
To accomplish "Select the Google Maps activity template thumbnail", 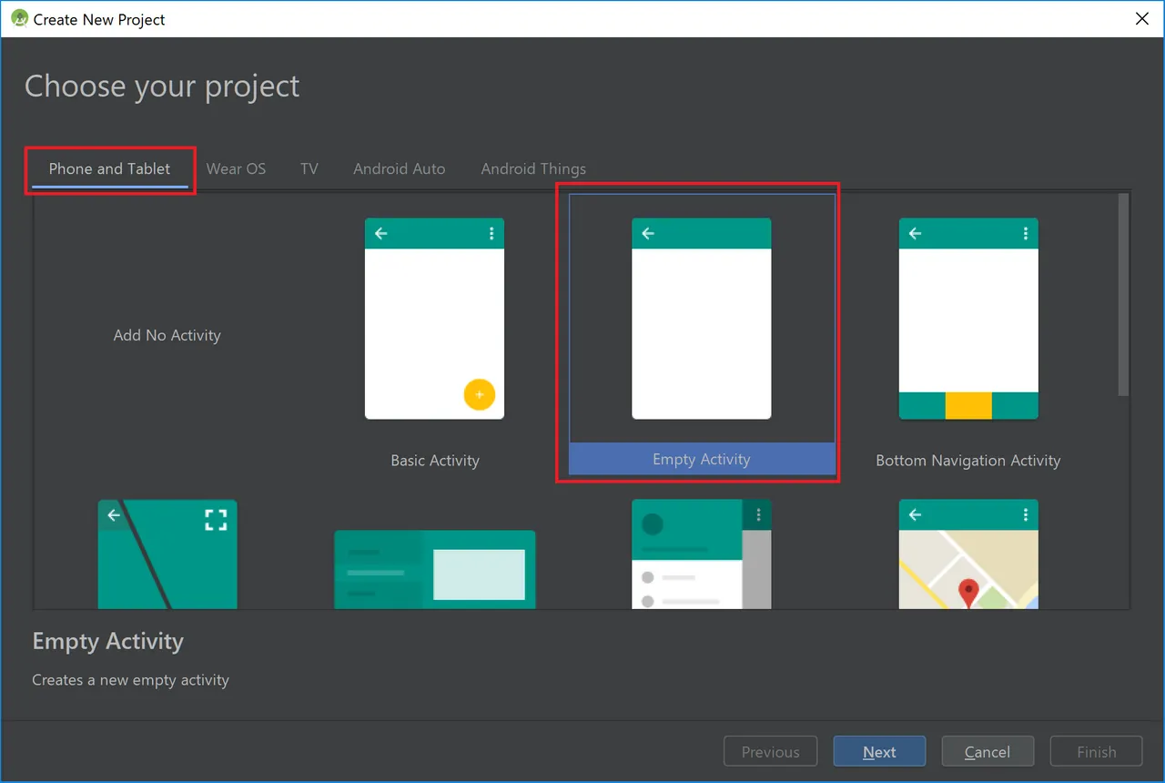I will [x=968, y=554].
